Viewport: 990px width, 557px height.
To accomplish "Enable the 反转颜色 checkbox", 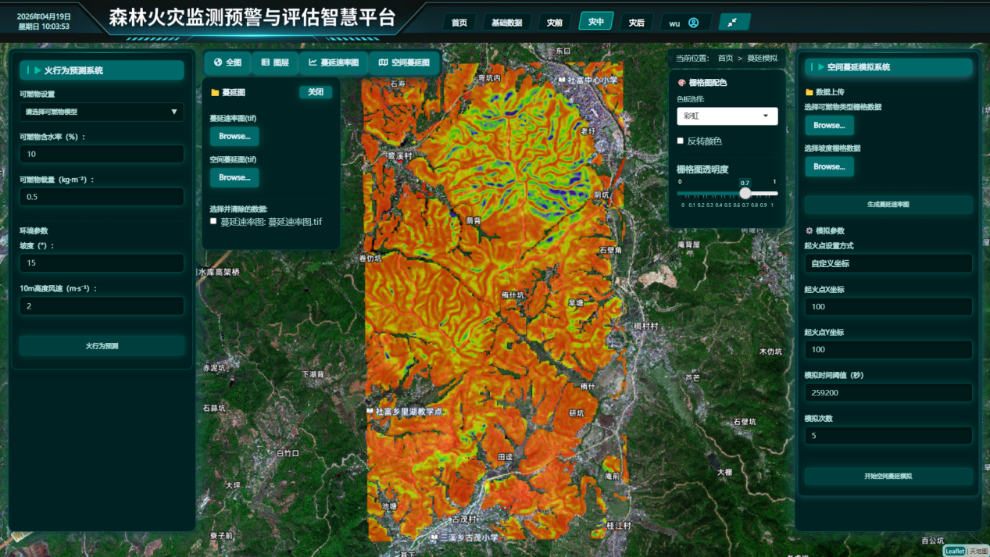I will point(681,141).
